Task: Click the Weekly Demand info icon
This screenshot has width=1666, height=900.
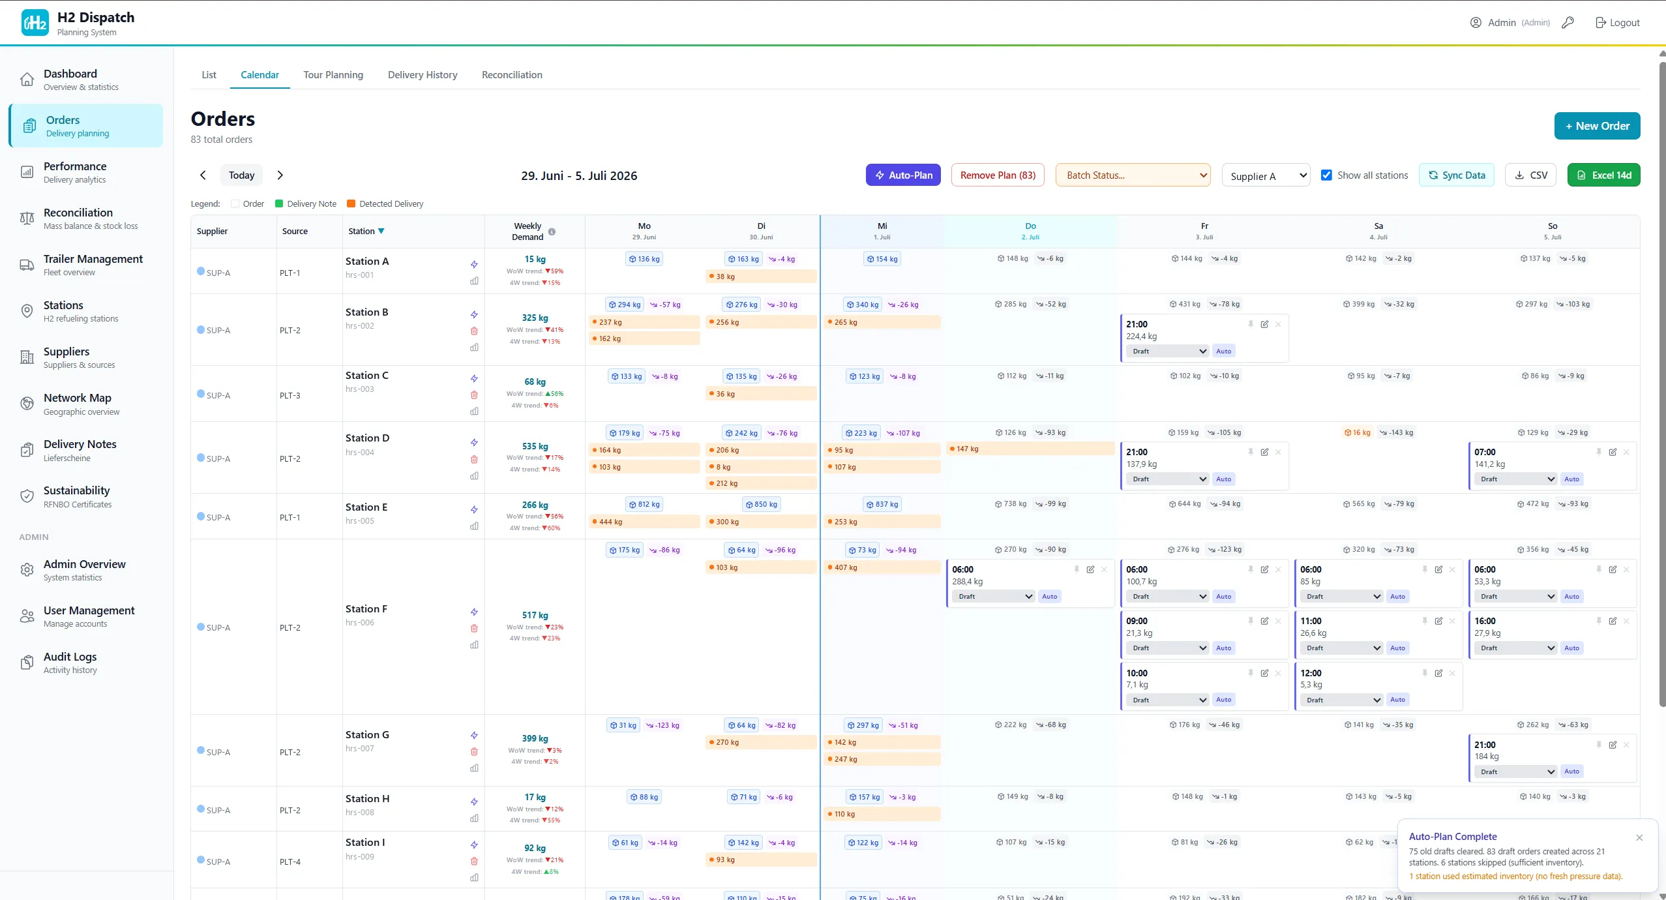Action: (552, 232)
